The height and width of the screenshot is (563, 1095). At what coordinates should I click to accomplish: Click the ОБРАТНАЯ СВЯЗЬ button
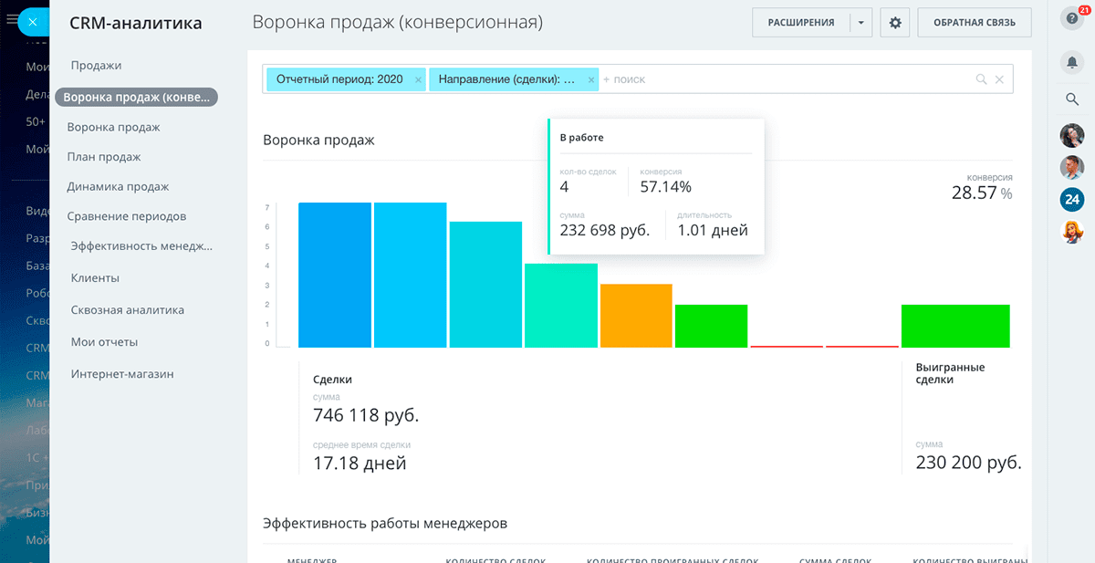tap(975, 23)
